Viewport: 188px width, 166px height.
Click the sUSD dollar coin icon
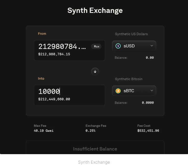click(x=118, y=46)
